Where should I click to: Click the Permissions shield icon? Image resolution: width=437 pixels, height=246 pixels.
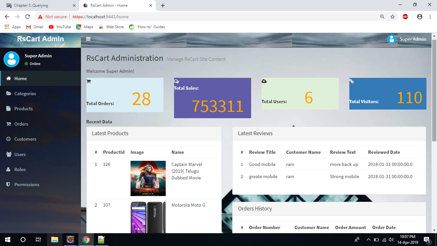[9, 184]
